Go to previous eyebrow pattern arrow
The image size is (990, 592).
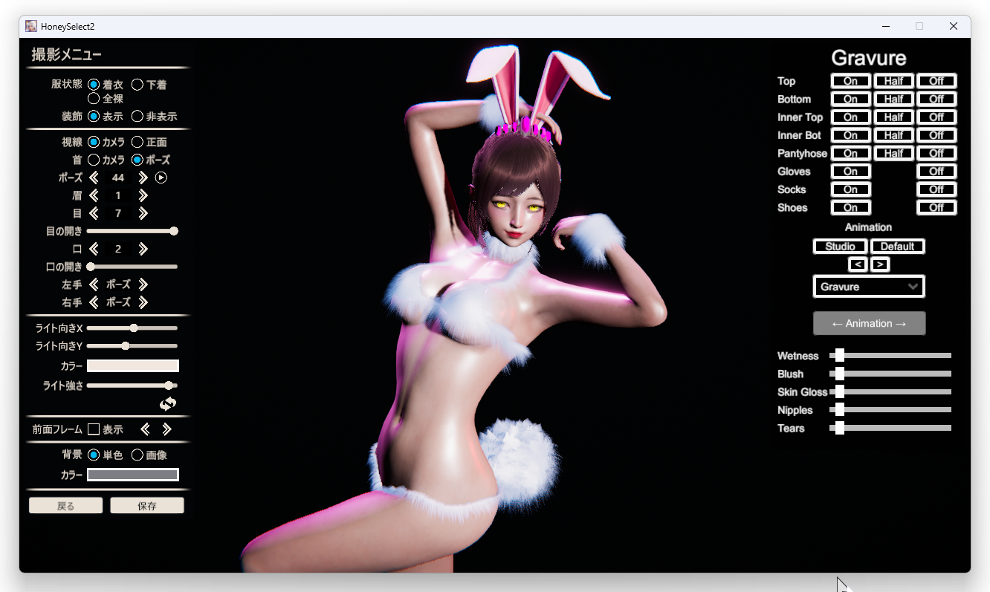tap(94, 195)
